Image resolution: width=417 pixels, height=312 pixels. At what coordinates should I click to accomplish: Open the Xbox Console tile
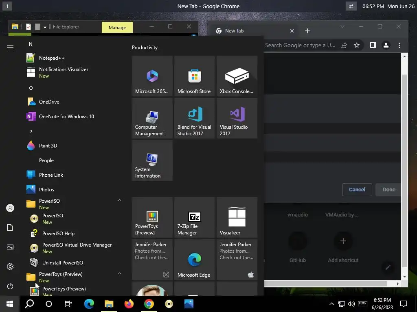[x=237, y=76]
